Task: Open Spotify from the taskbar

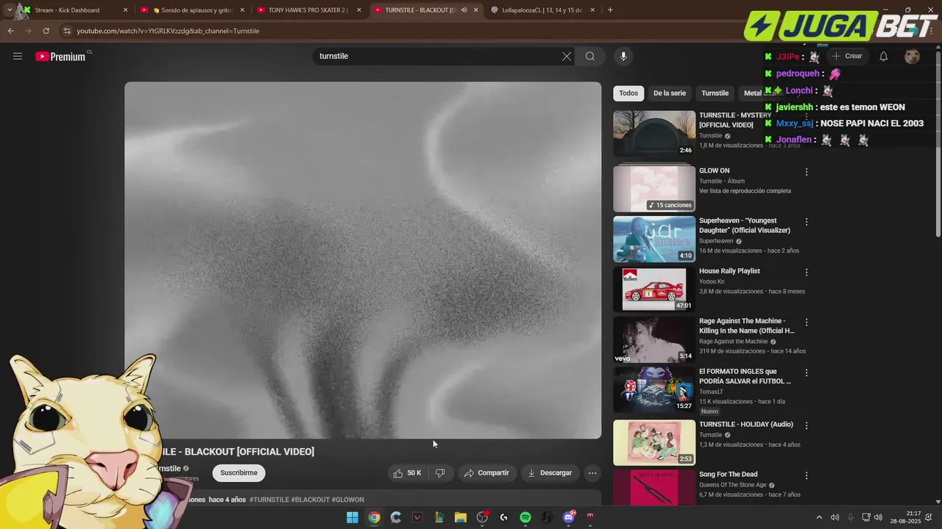Action: click(525, 517)
